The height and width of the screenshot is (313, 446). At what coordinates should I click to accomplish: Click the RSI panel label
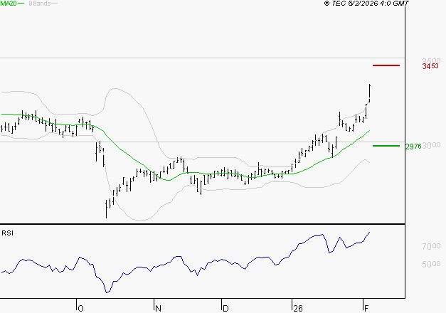tap(7, 233)
